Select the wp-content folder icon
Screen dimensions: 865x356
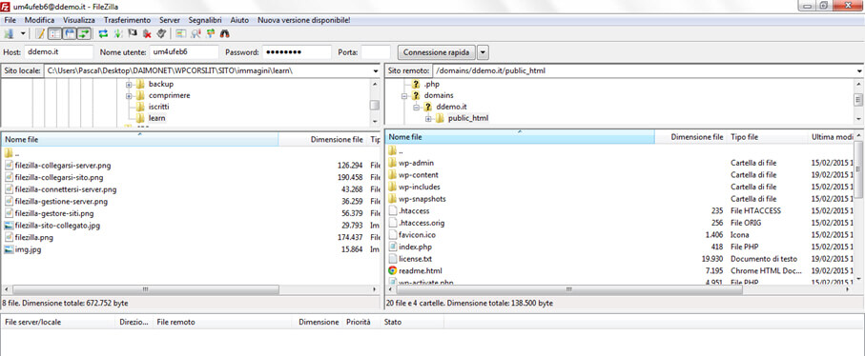[x=392, y=175]
